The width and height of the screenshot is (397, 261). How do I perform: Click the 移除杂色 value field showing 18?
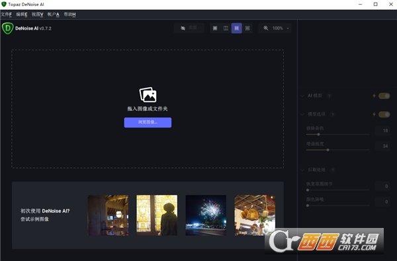tap(382, 131)
